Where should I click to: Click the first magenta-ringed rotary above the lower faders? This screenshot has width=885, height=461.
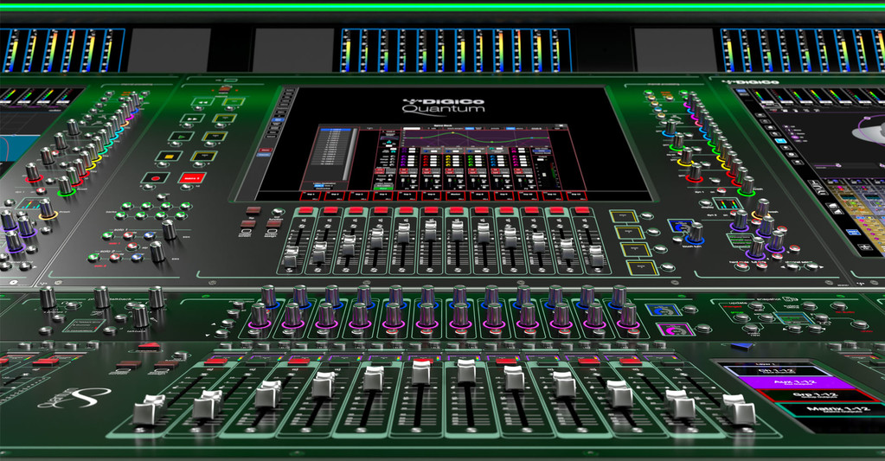tap(259, 314)
